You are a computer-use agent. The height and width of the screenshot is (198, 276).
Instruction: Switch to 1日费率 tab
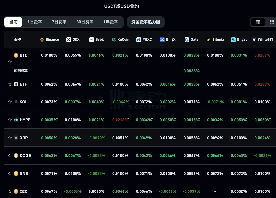tap(35, 22)
